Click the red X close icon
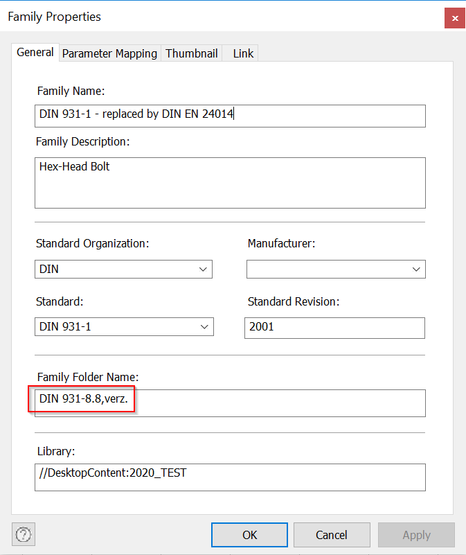Screen dimensions: 466x555 (454, 18)
